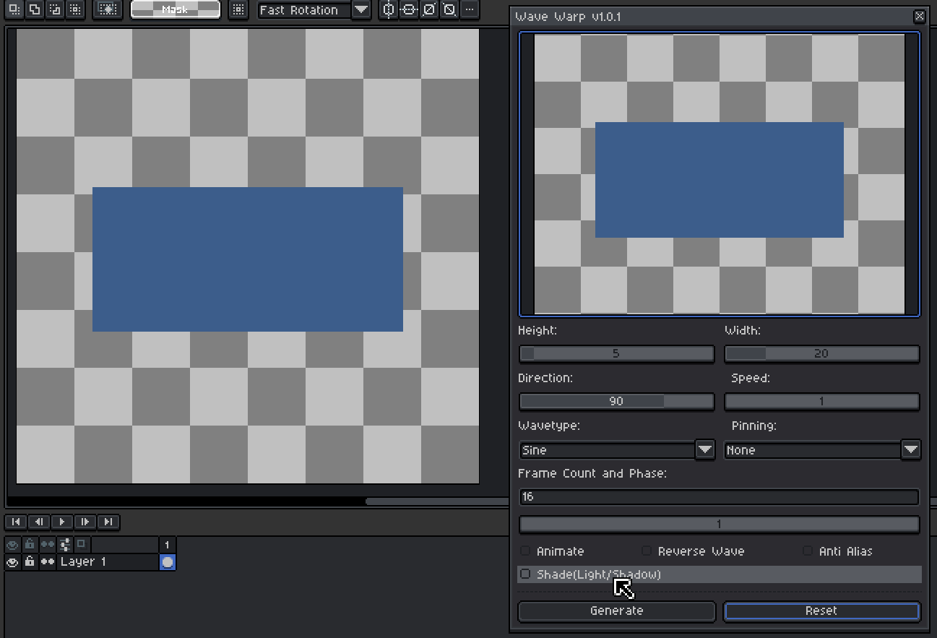937x638 pixels.
Task: Hide Layer 1 with its eye icon
Action: click(12, 561)
